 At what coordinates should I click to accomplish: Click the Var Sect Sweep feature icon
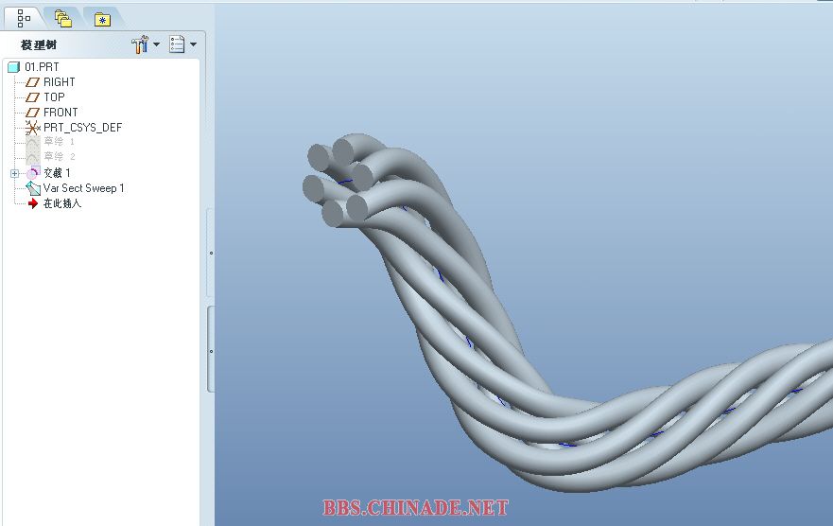[x=33, y=188]
